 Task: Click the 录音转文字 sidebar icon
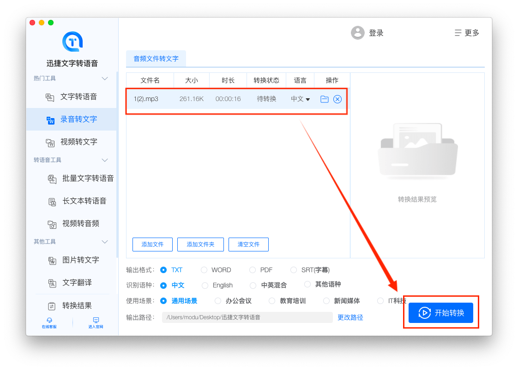point(50,120)
